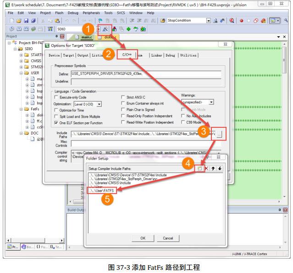The height and width of the screenshot is (273, 293).
Task: Uncheck One ELF Section per Function
Action: click(x=56, y=123)
